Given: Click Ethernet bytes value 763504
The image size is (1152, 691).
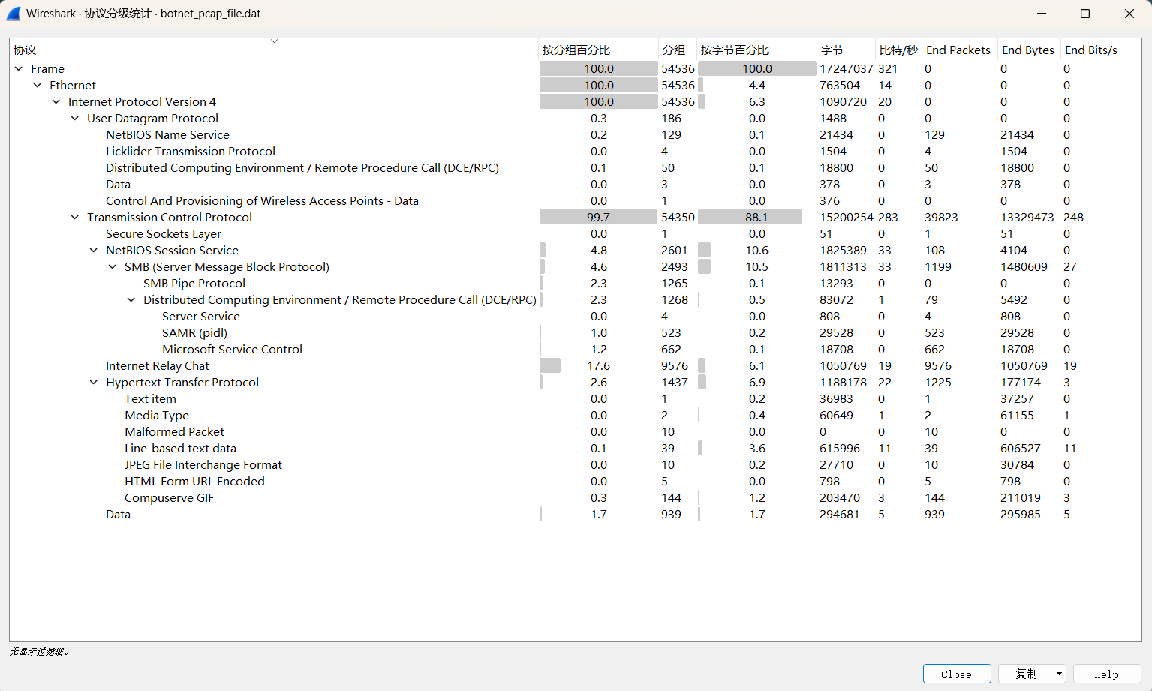Looking at the screenshot, I should (x=840, y=86).
